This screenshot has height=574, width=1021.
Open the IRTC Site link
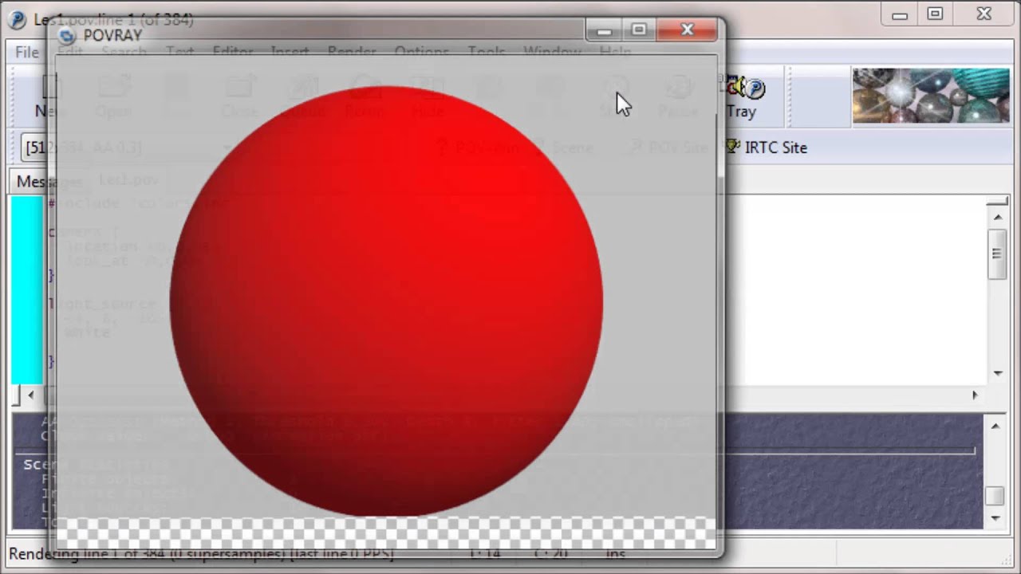(x=766, y=147)
